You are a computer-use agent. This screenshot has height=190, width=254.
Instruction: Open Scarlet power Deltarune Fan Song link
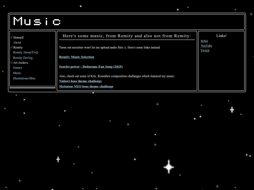[91, 67]
